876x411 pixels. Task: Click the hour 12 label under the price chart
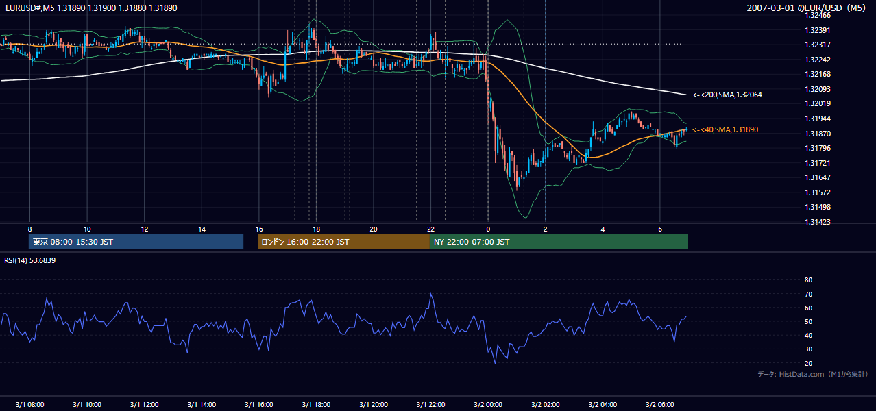click(144, 229)
